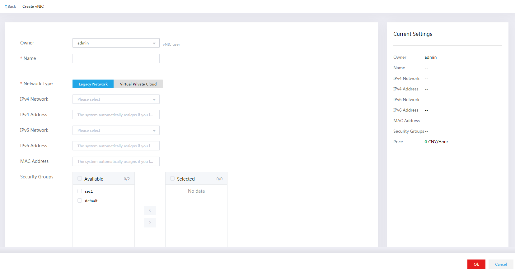
Task: Tick the default security group checkbox
Action: [x=80, y=200]
